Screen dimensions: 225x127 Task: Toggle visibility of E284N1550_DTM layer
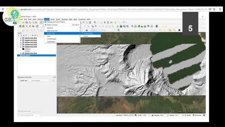click(x=21, y=45)
